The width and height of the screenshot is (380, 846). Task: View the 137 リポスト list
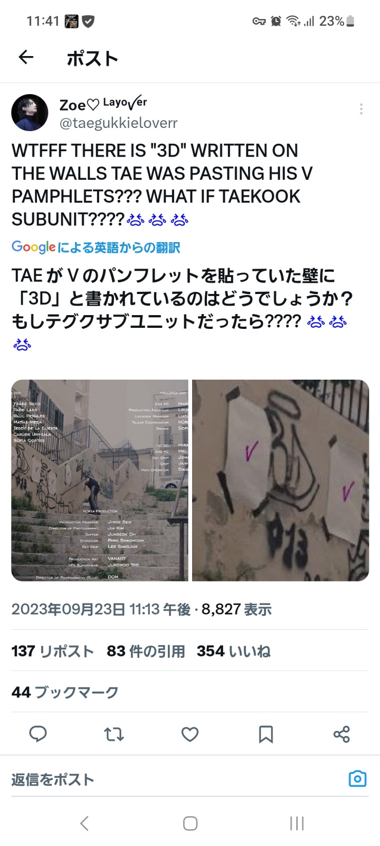click(53, 651)
